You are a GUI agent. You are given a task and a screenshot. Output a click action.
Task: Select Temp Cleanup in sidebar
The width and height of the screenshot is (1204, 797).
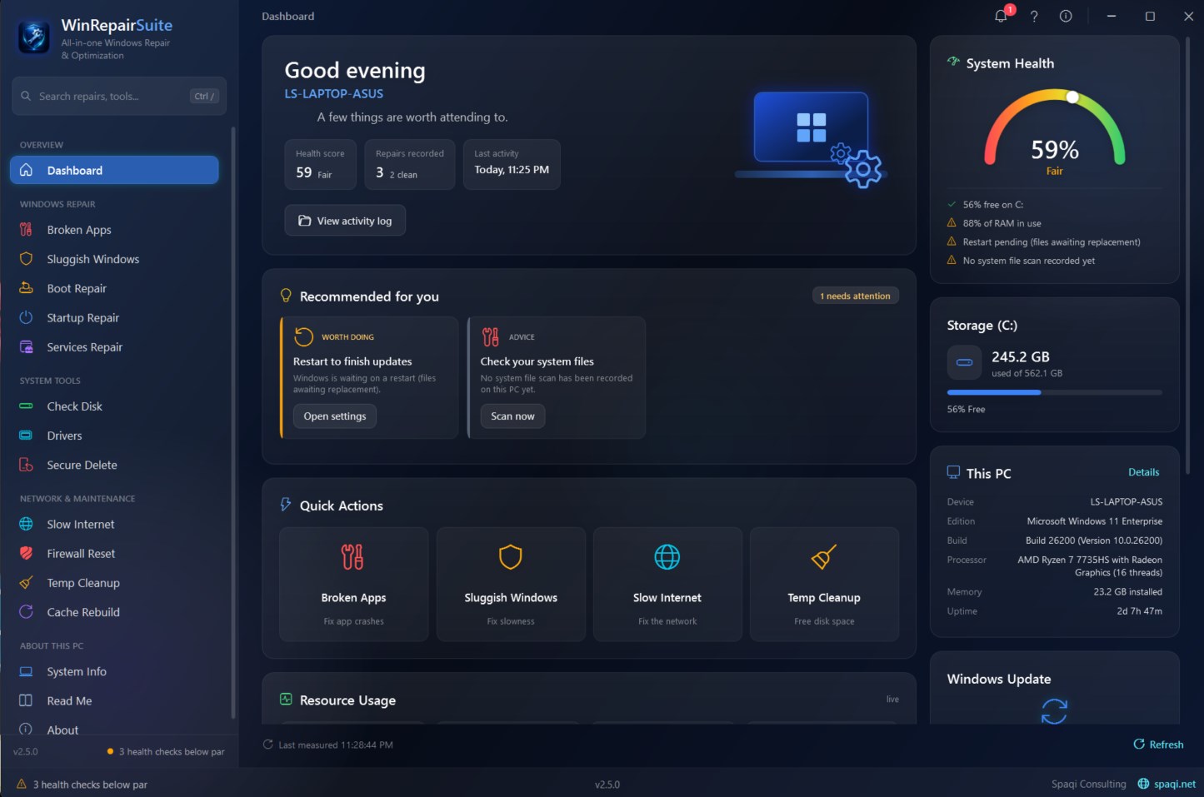tap(114, 583)
